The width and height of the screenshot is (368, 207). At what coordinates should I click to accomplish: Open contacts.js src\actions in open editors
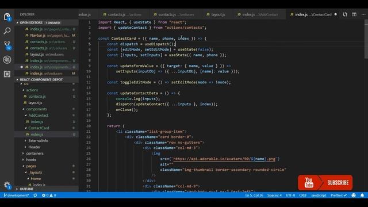tap(46, 42)
